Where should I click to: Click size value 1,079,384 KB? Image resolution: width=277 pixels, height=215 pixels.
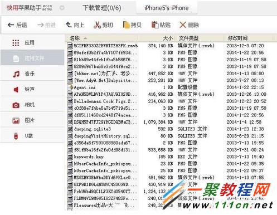click(x=158, y=122)
